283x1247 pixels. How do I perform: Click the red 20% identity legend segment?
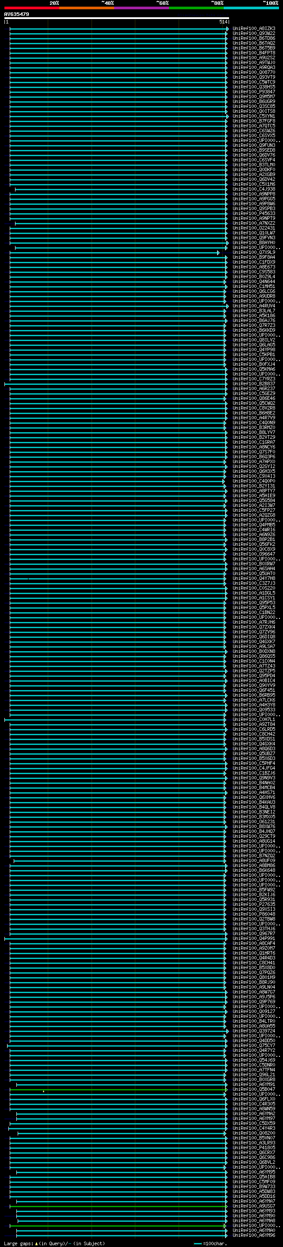(x=31, y=8)
